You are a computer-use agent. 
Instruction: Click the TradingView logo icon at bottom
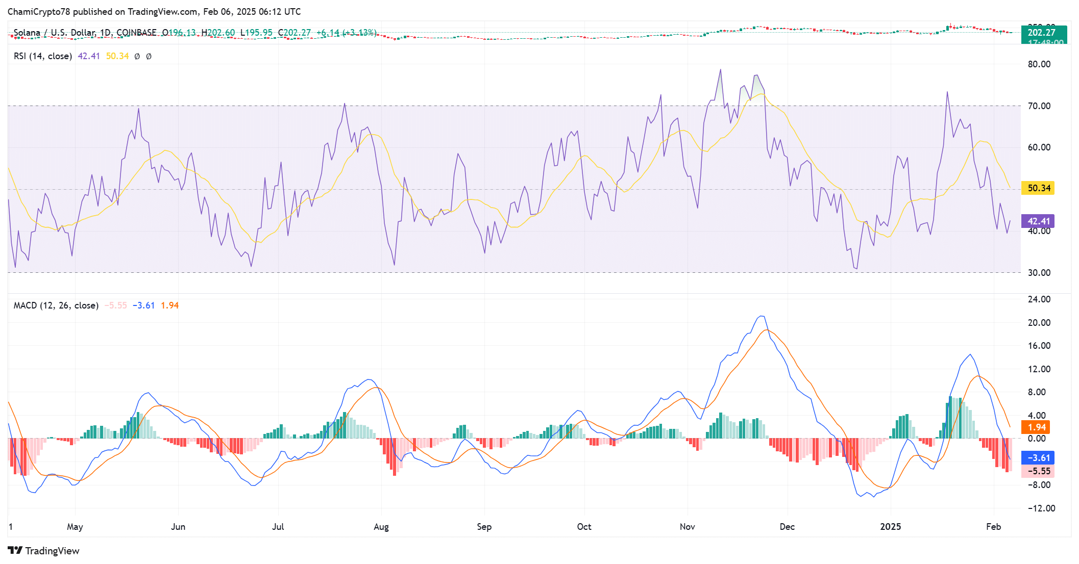click(x=15, y=551)
